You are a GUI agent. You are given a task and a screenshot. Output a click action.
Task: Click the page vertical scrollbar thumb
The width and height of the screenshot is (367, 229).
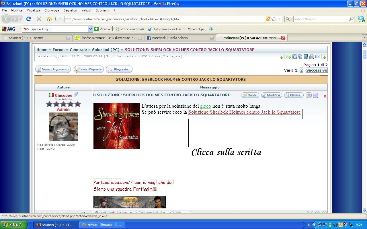365,54
